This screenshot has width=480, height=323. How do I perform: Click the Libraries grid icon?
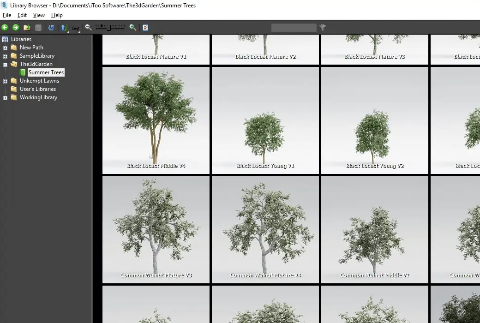(x=5, y=39)
